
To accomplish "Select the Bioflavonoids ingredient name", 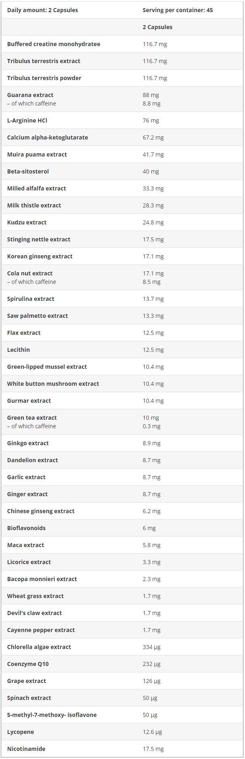I will pyautogui.click(x=26, y=528).
